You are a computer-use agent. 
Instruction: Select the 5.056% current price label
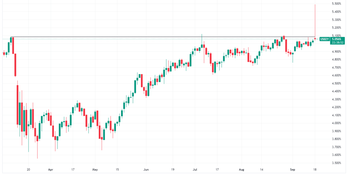point(337,39)
